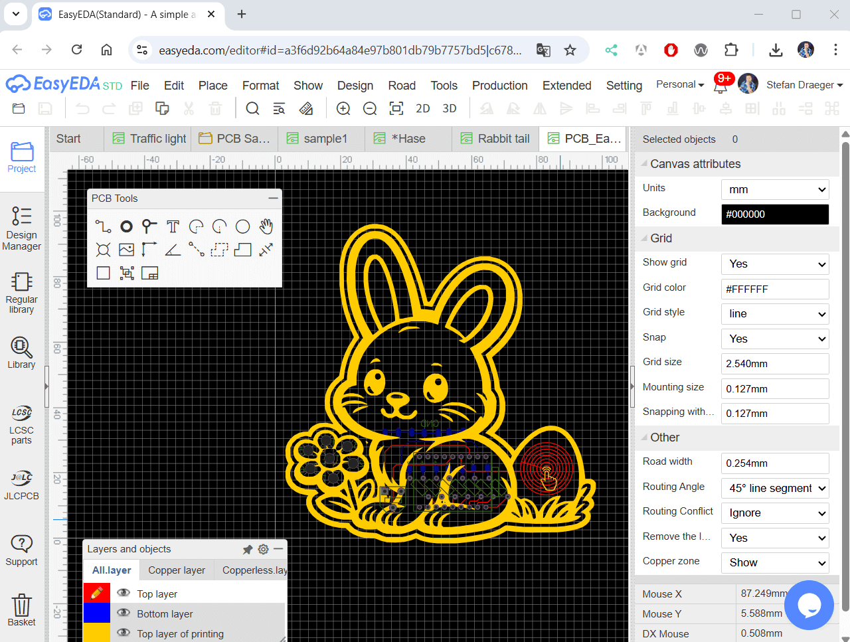Open the Units dropdown

point(774,190)
